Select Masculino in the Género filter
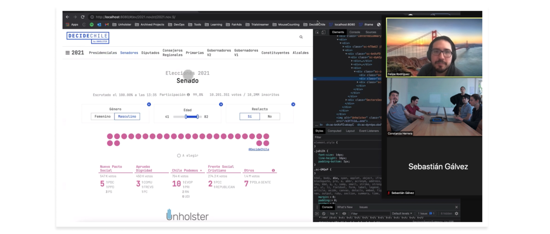This screenshot has height=234, width=550. pyautogui.click(x=127, y=116)
